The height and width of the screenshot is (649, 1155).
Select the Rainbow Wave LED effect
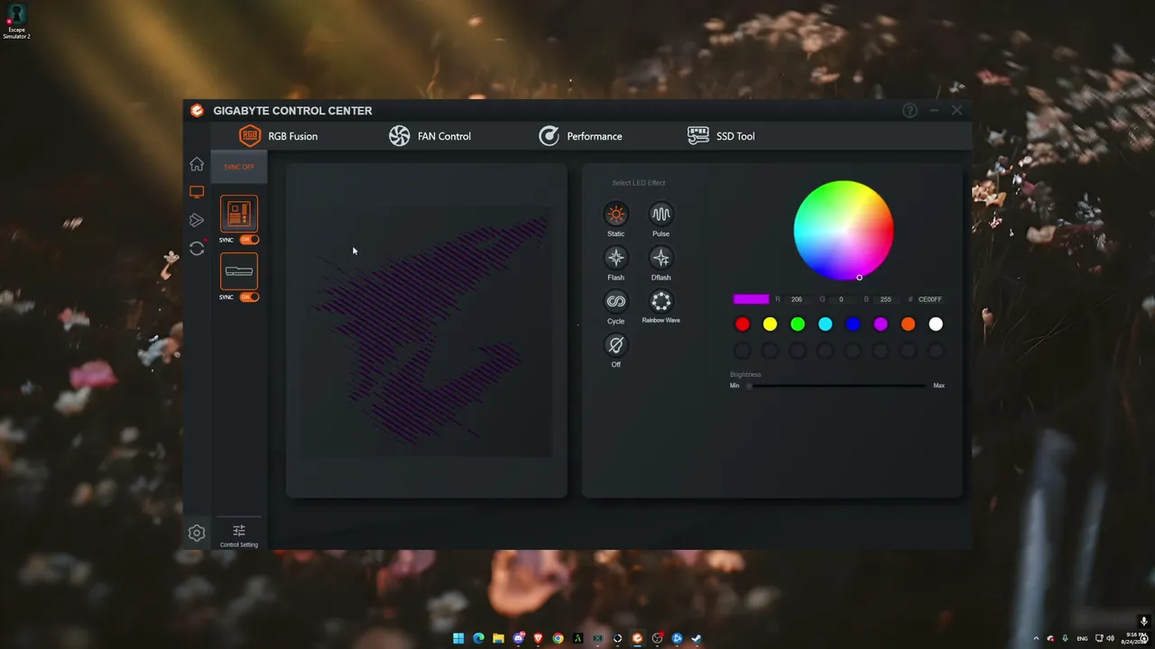[x=661, y=301]
